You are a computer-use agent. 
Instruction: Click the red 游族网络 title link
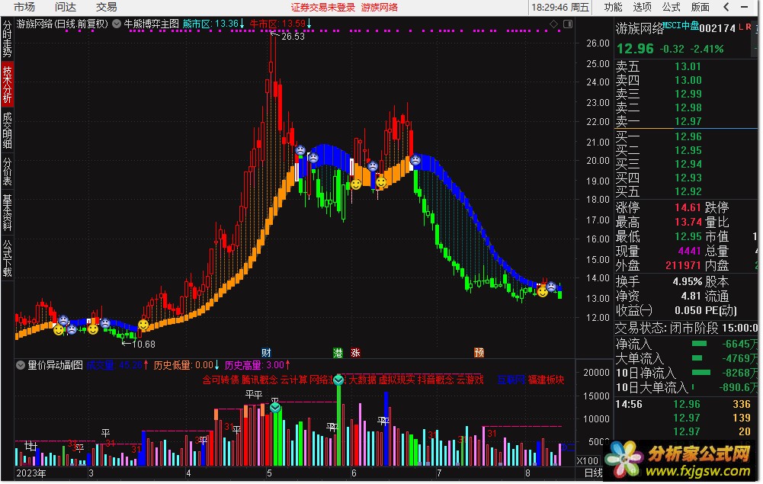click(x=380, y=8)
